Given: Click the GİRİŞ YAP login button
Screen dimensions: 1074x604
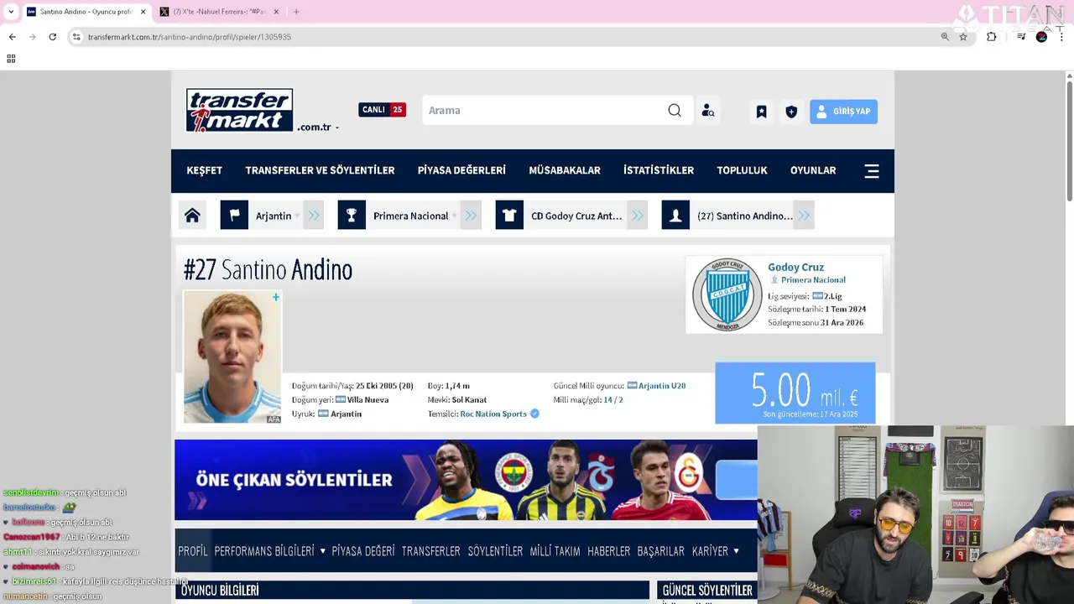Looking at the screenshot, I should click(x=843, y=111).
